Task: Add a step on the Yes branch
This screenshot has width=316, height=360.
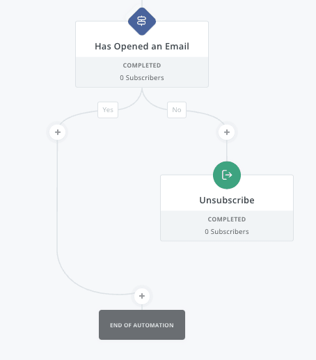Action: (x=58, y=132)
